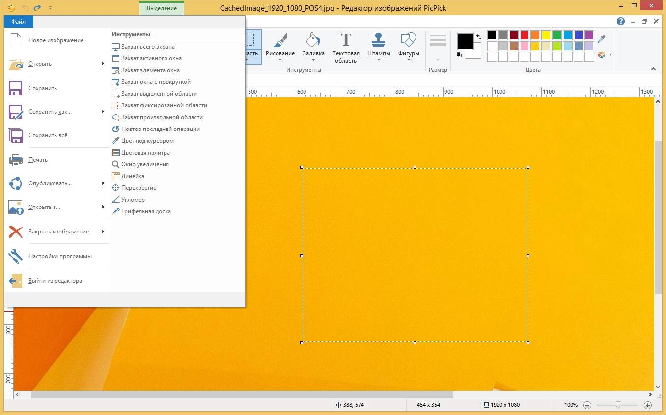Image resolution: width=666 pixels, height=415 pixels.
Task: Expand the Сохранить как submenu arrow
Action: point(103,112)
